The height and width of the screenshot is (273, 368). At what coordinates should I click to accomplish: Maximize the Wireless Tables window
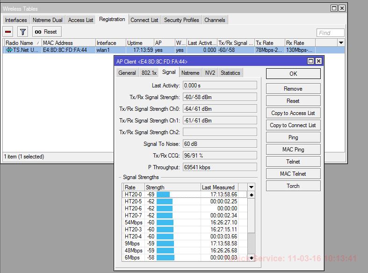click(x=334, y=8)
